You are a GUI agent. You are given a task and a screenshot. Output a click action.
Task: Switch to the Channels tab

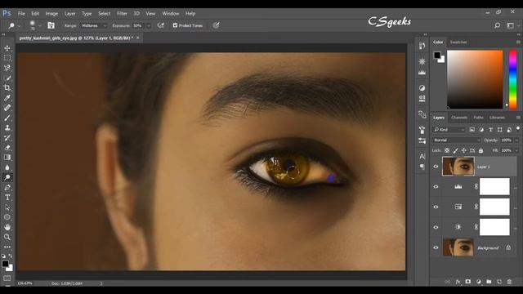coord(459,118)
